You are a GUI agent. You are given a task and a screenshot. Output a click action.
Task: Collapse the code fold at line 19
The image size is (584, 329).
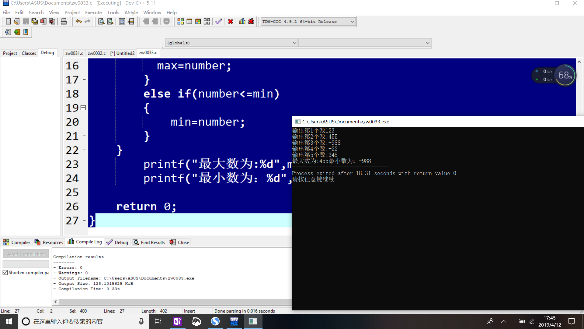83,108
